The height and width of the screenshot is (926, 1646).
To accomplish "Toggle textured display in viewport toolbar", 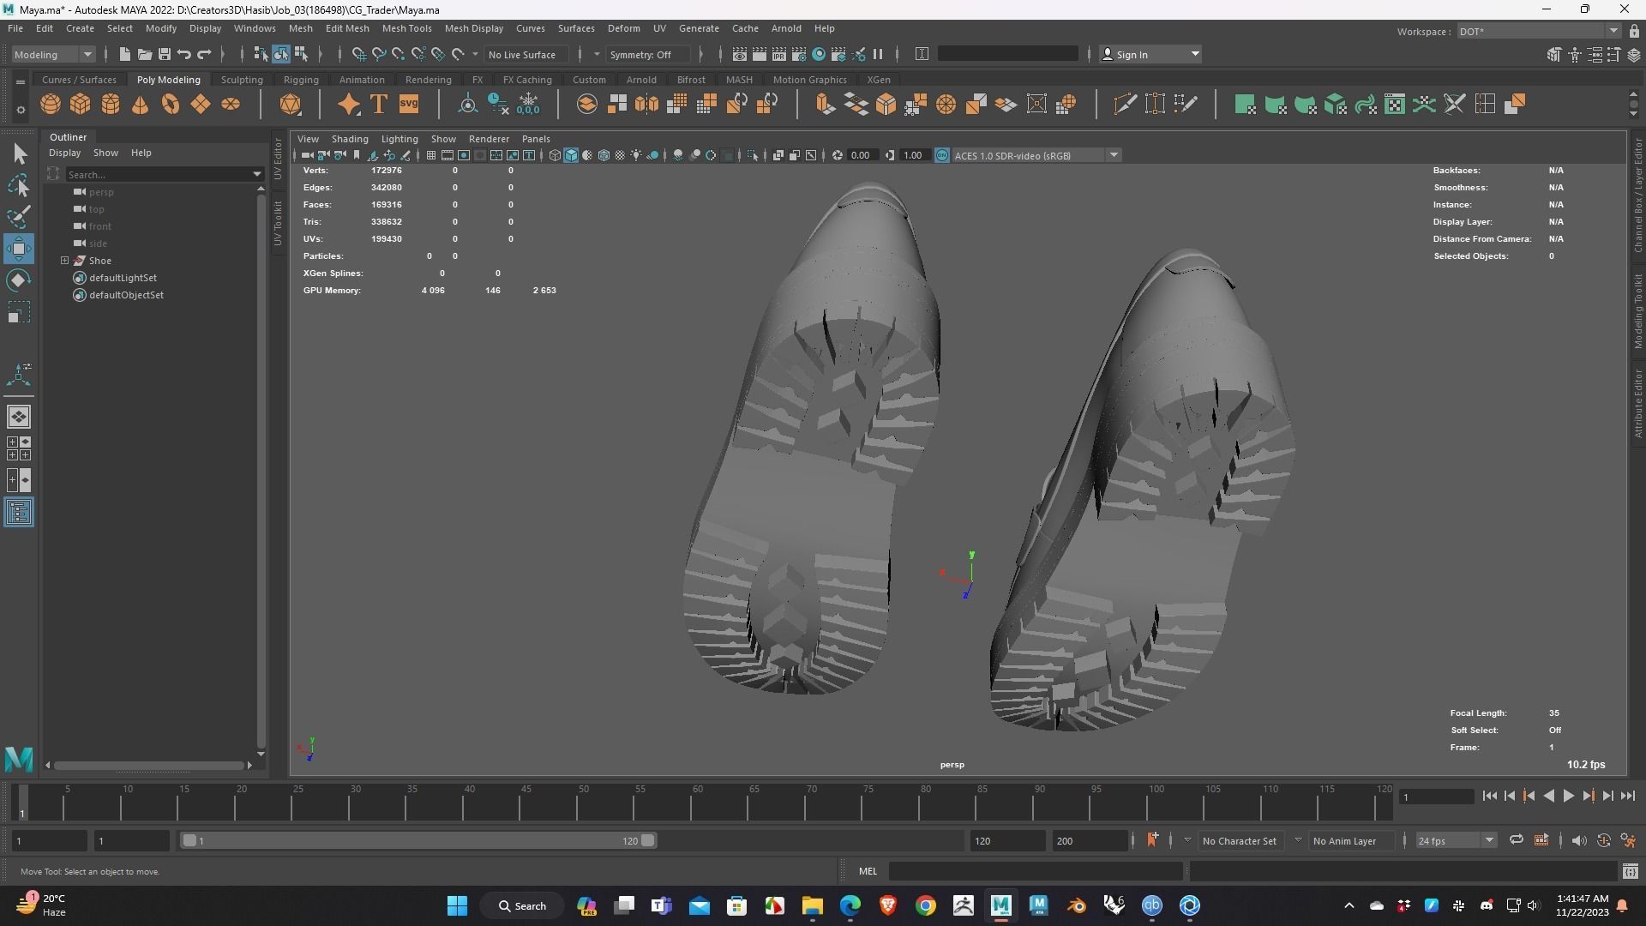I will [620, 155].
